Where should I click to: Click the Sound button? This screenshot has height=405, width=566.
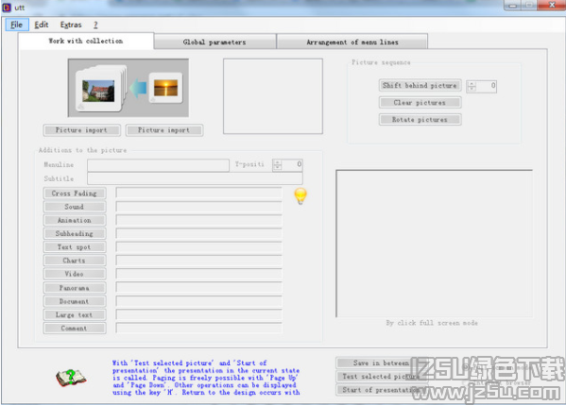(x=75, y=207)
